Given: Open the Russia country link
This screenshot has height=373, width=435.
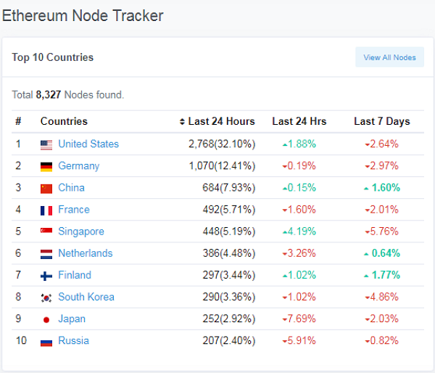Looking at the screenshot, I should pos(74,340).
